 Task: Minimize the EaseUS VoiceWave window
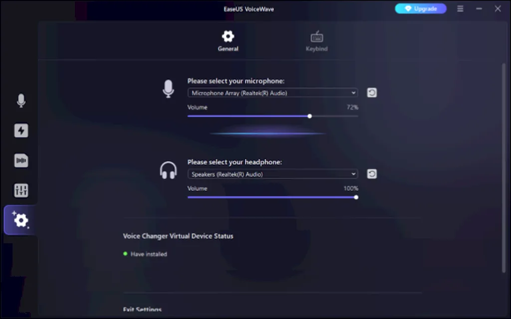click(x=479, y=9)
